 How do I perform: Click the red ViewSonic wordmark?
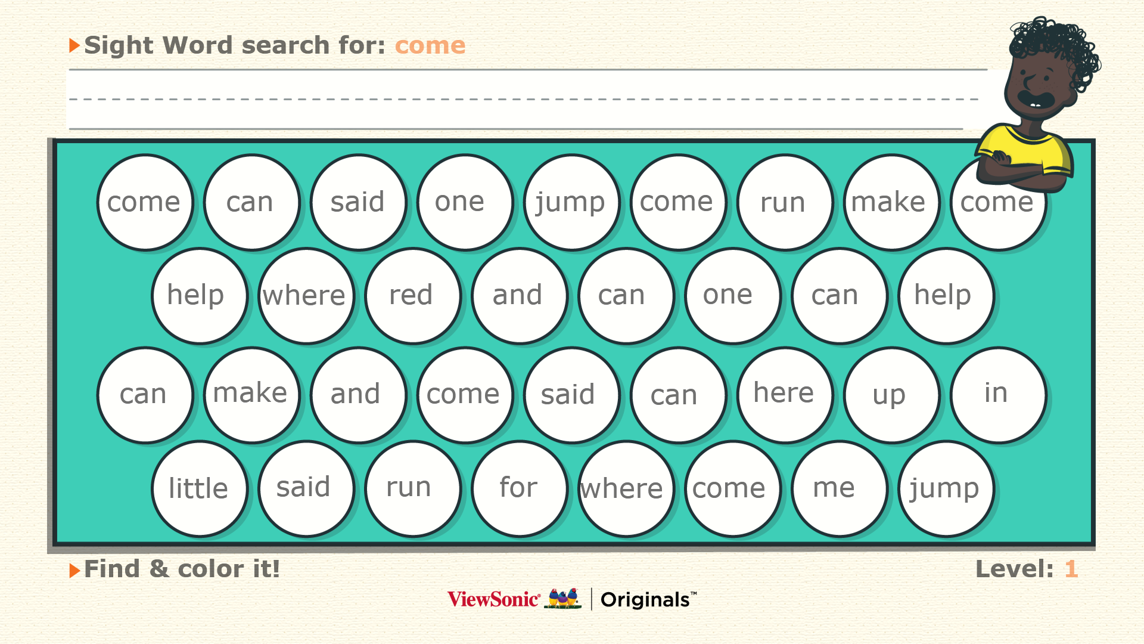pyautogui.click(x=493, y=599)
